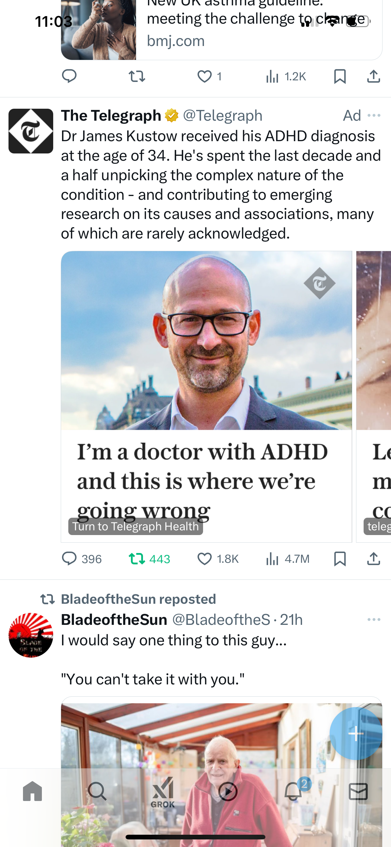Open the @BladeoftheS profile handle
The image size is (391, 847).
[221, 619]
